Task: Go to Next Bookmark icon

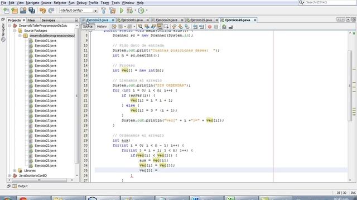Action: click(181, 27)
